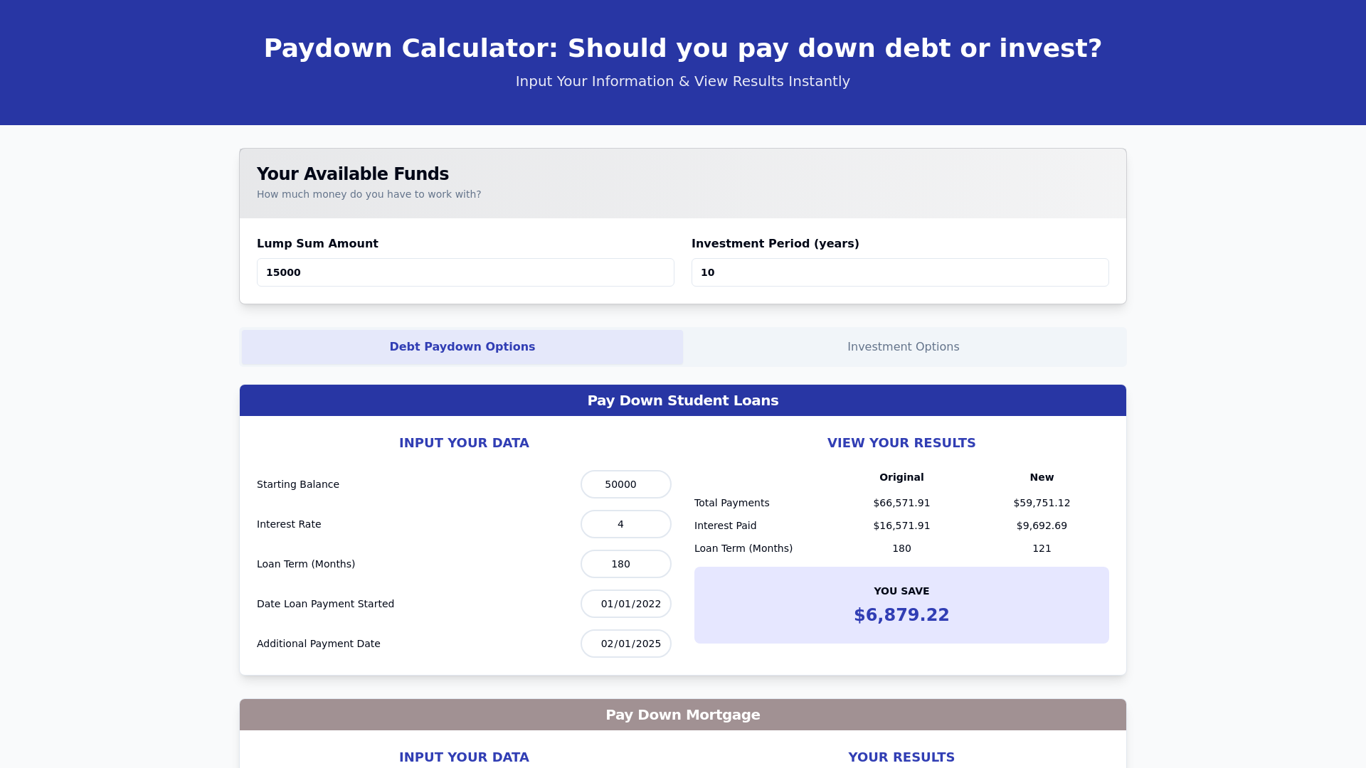
Task: Click the New column header
Action: coord(1041,477)
